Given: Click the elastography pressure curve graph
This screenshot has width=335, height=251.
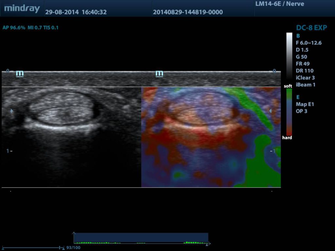Looking at the screenshot, I should coord(141,238).
